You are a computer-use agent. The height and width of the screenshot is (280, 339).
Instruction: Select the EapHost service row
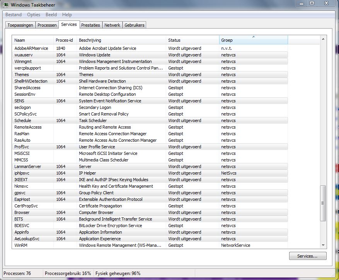[x=150, y=199]
